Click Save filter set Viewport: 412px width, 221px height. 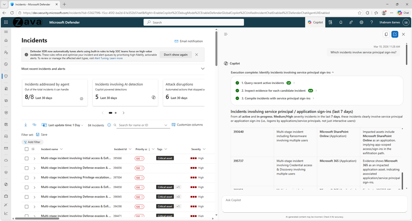click(x=42, y=135)
